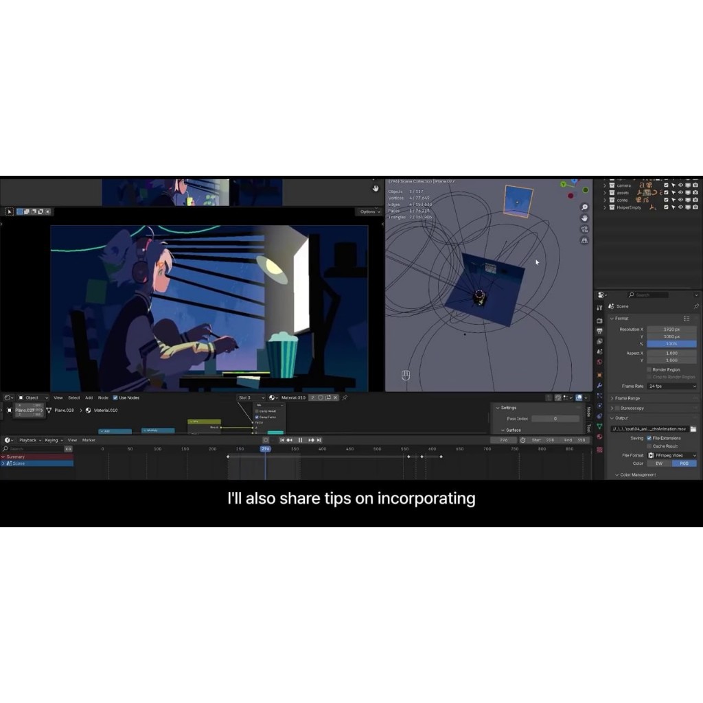Click the pan hand in 3D viewport

584,218
